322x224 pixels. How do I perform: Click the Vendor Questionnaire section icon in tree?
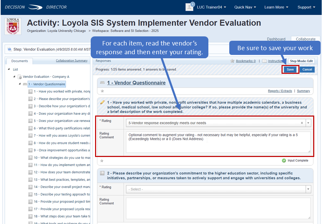point(25,84)
